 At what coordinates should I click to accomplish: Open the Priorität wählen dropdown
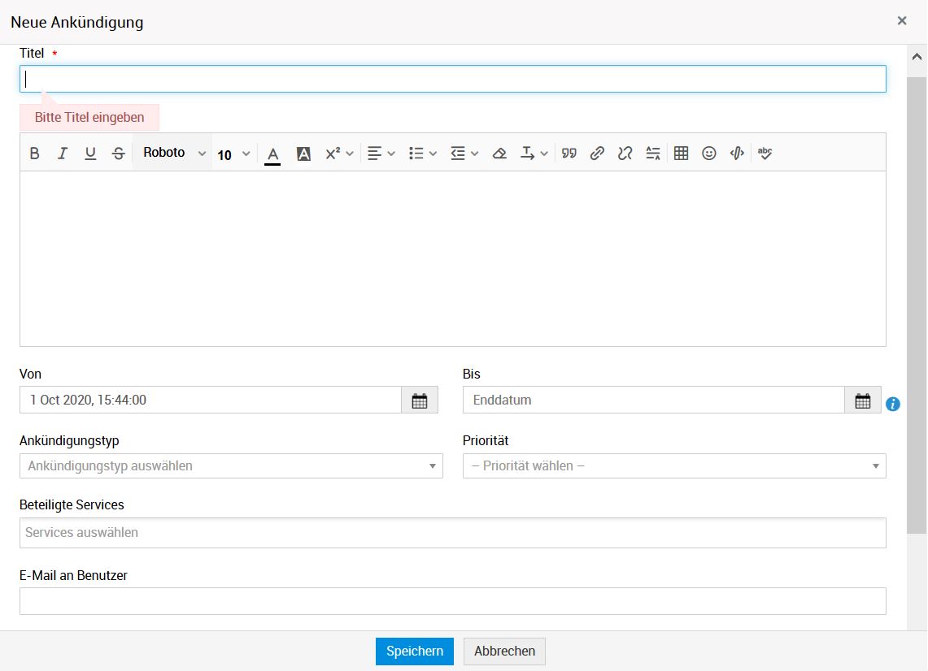click(x=674, y=465)
